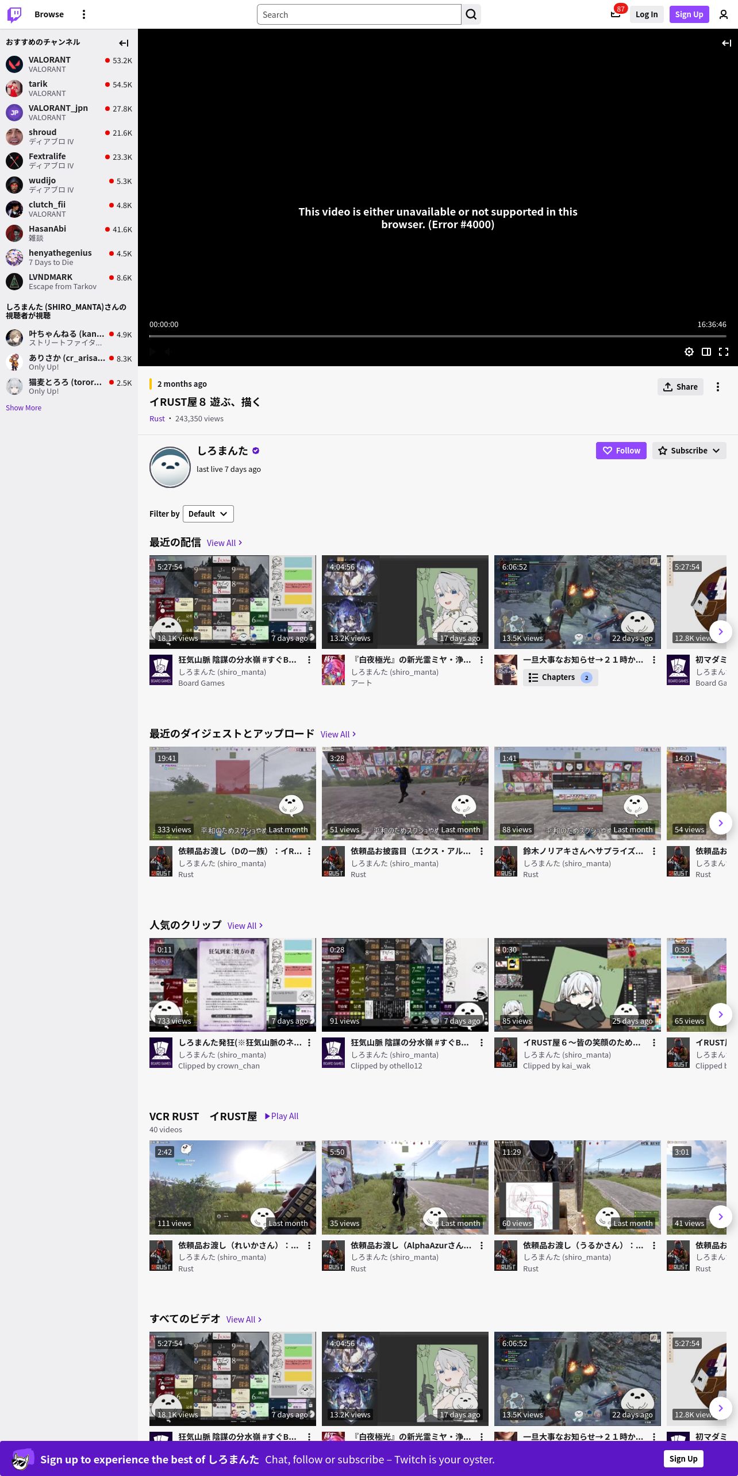The width and height of the screenshot is (738, 1476).
Task: View all 人気のクリップ
Action: click(245, 925)
